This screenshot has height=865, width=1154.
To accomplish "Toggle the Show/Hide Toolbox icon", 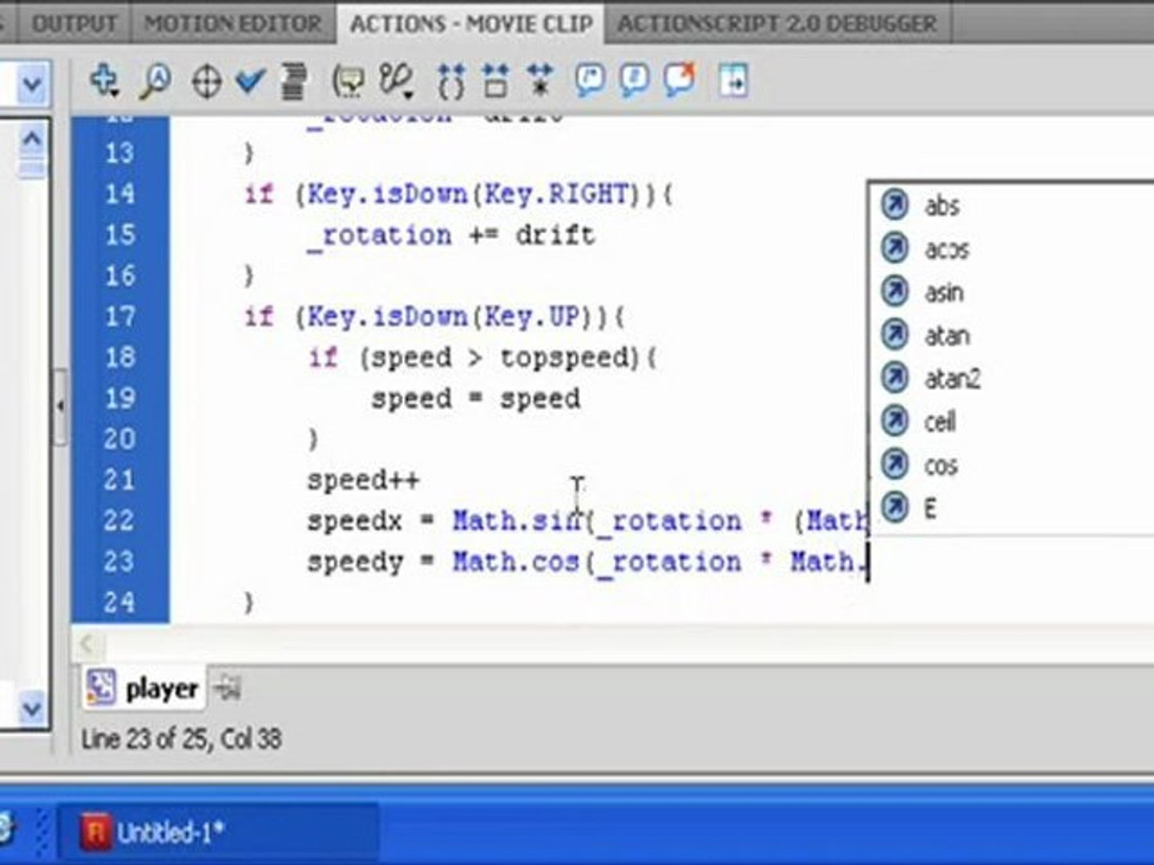I will coord(733,81).
